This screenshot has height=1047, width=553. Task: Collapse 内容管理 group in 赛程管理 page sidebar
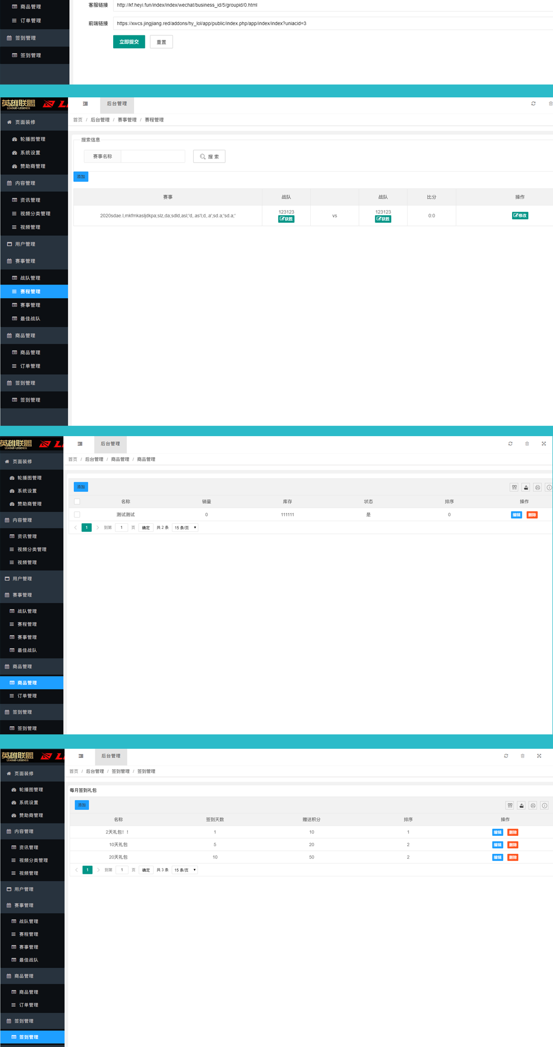click(34, 183)
